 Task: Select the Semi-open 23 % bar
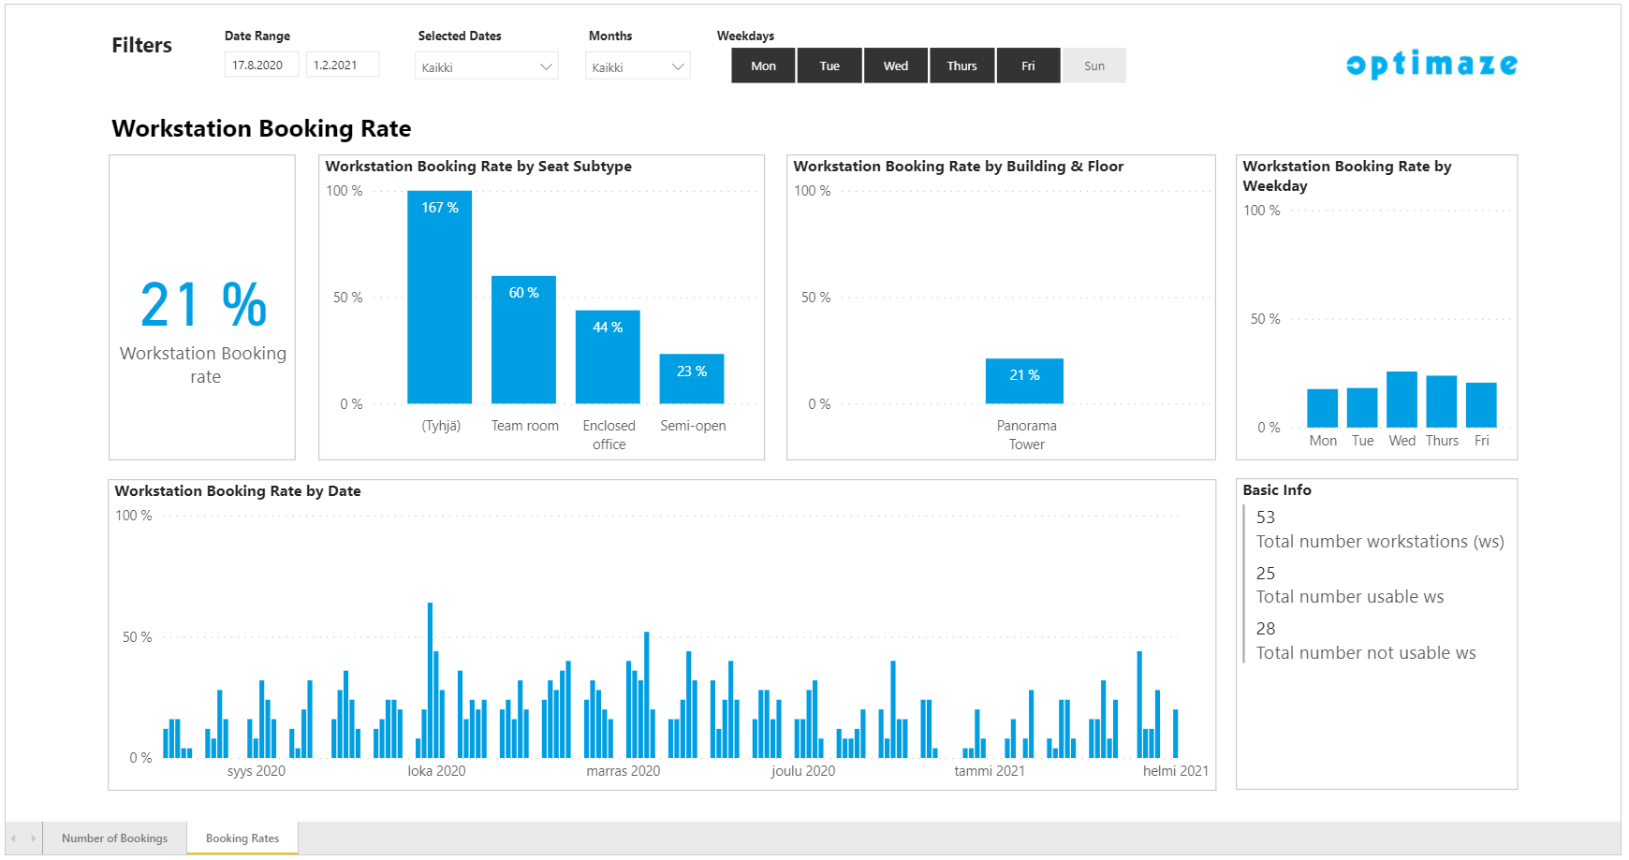click(692, 379)
